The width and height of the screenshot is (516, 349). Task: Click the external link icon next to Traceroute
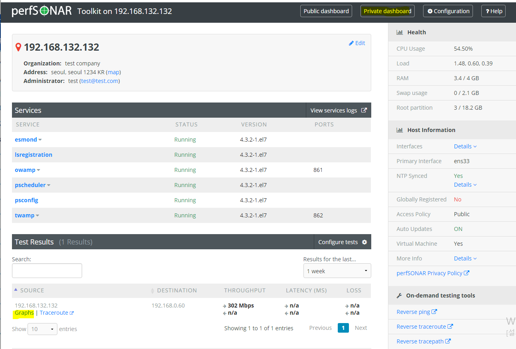(72, 313)
